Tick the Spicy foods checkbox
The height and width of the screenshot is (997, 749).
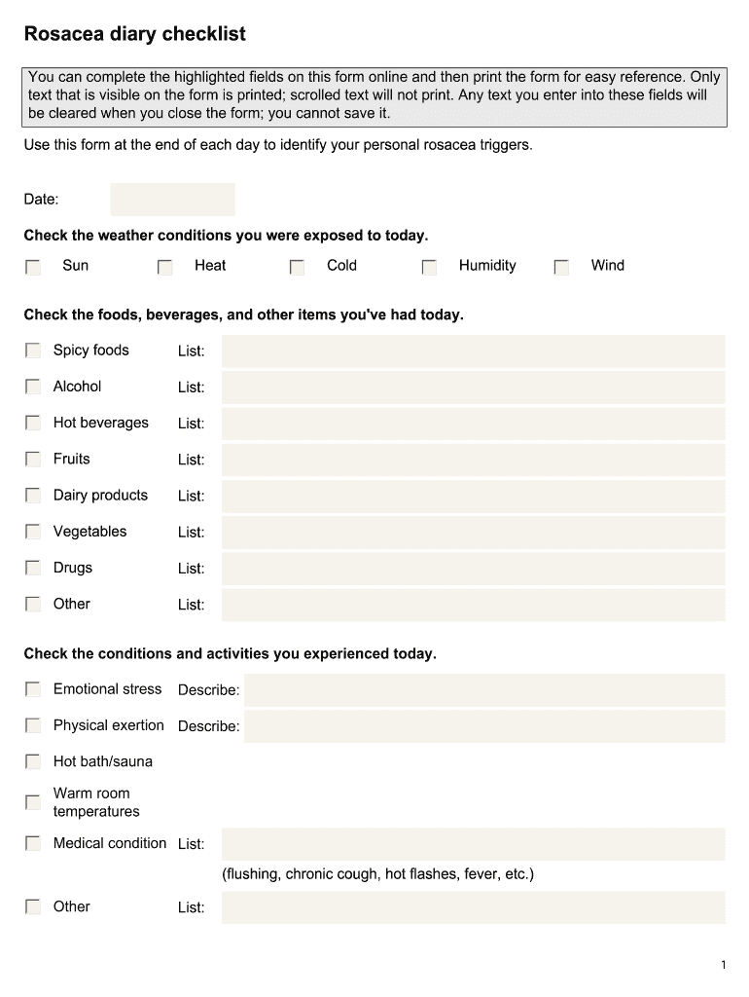pos(33,351)
